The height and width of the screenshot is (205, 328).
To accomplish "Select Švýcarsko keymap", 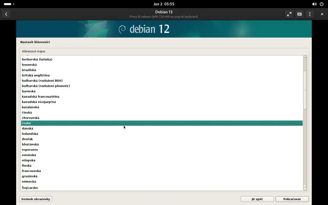I will [x=162, y=188].
